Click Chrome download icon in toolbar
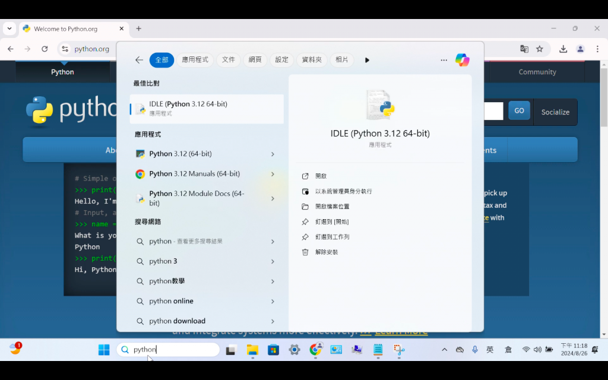 coord(563,49)
